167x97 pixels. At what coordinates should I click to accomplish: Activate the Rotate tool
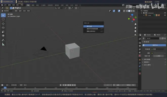pyautogui.click(x=3, y=28)
